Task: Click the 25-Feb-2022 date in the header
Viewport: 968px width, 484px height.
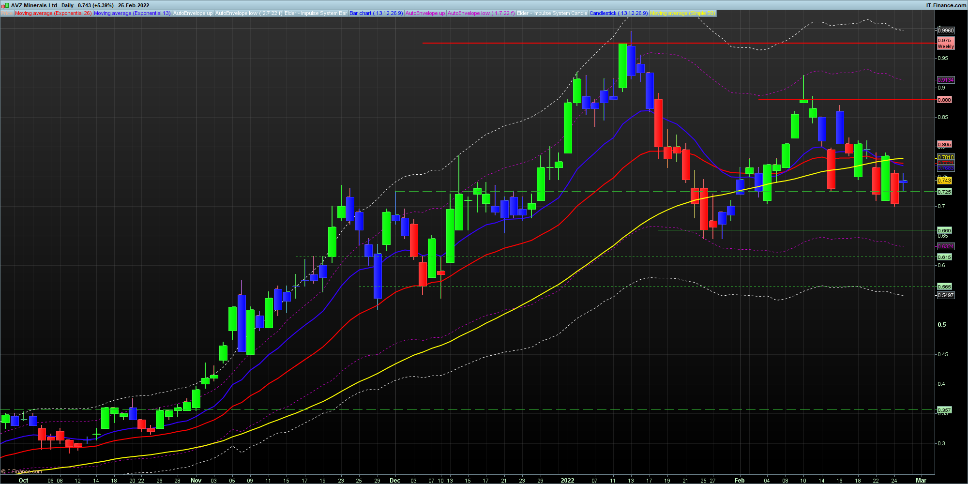Action: (134, 5)
